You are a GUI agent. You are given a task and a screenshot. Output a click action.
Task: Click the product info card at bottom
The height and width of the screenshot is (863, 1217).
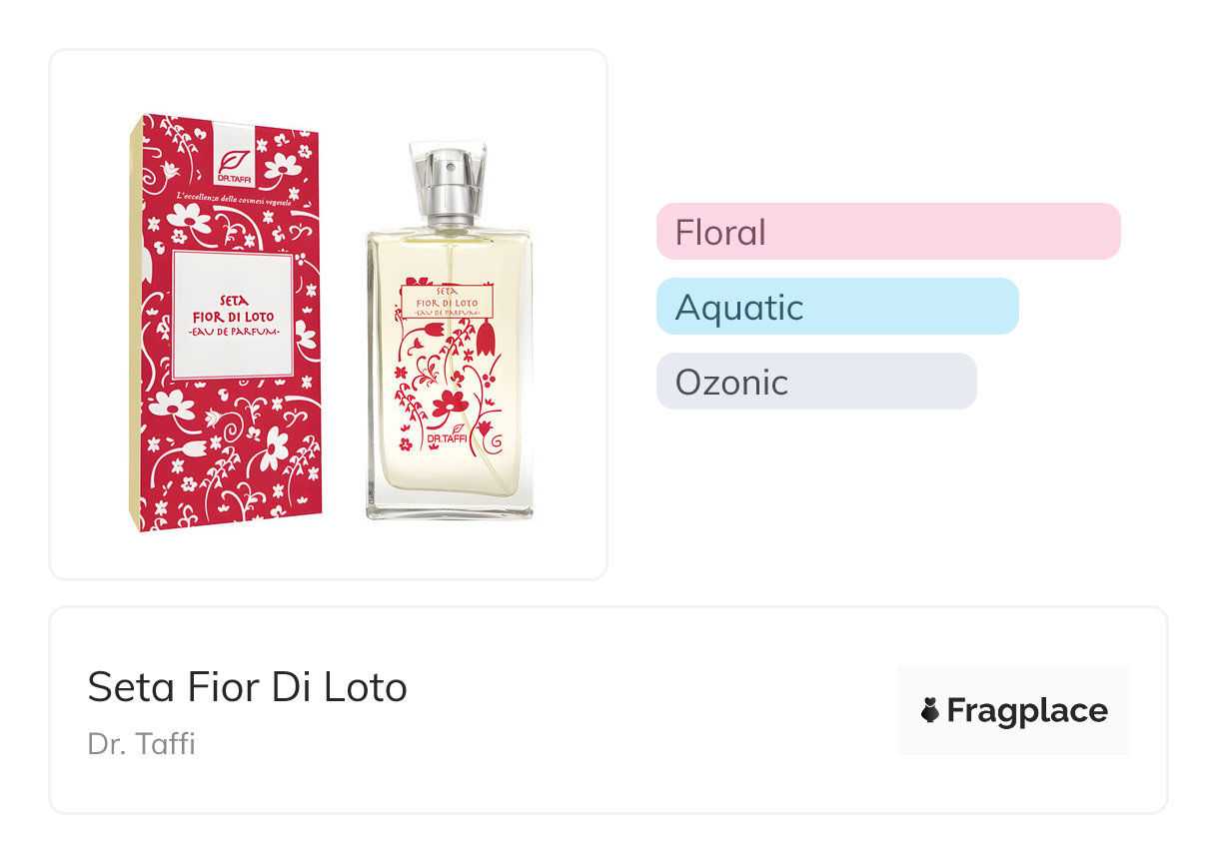(608, 710)
